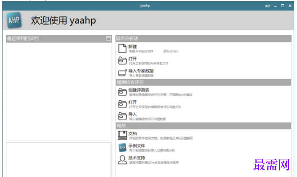Click inside the empty recent documents list
The image size is (297, 177).
coord(59,92)
